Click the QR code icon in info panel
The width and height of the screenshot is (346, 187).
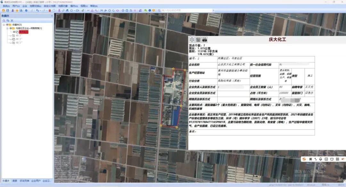(x=198, y=40)
